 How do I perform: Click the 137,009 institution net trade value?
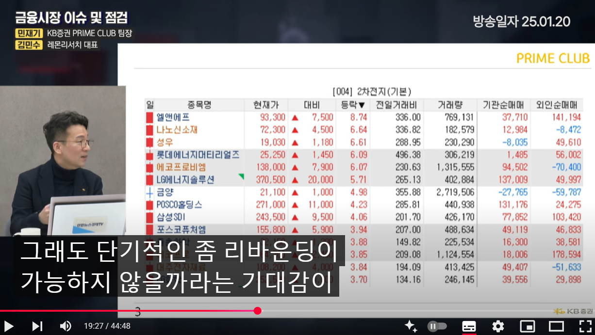click(512, 180)
